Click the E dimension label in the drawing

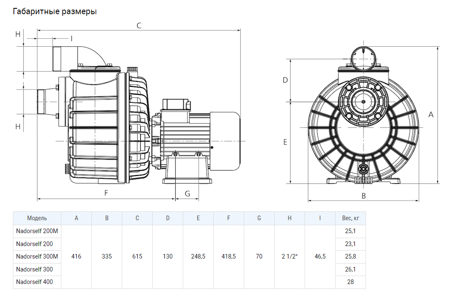click(x=285, y=142)
